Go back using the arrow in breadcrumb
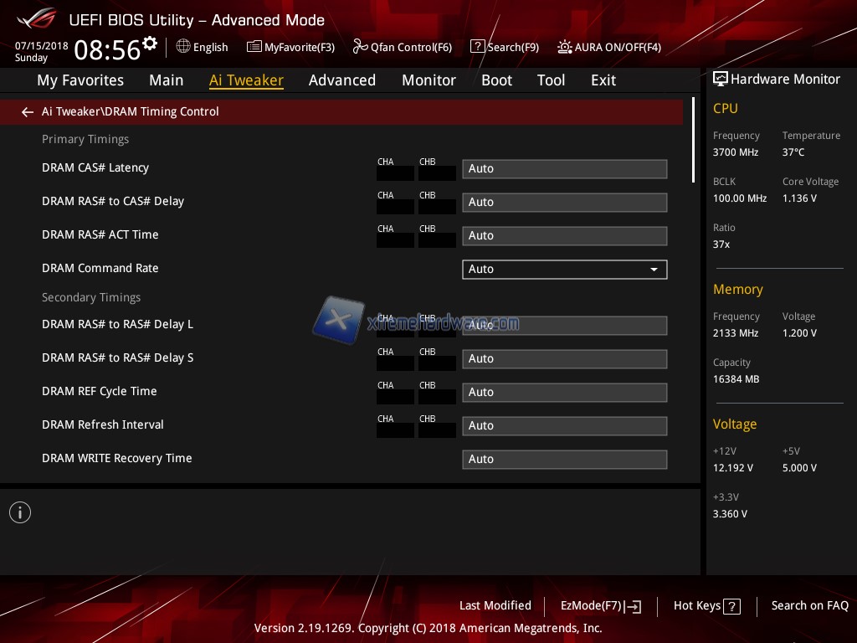Viewport: 857px width, 643px height. tap(28, 111)
